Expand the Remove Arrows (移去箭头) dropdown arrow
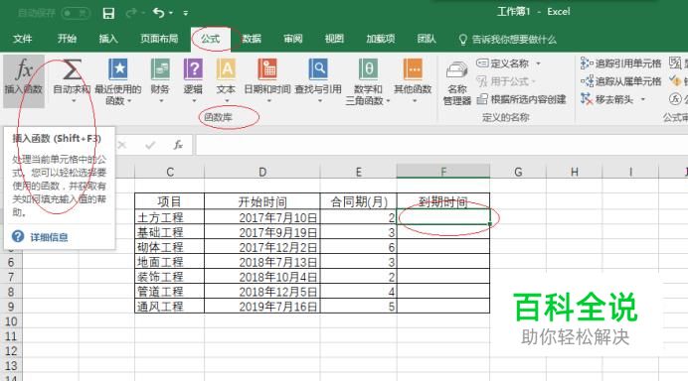 tap(643, 99)
